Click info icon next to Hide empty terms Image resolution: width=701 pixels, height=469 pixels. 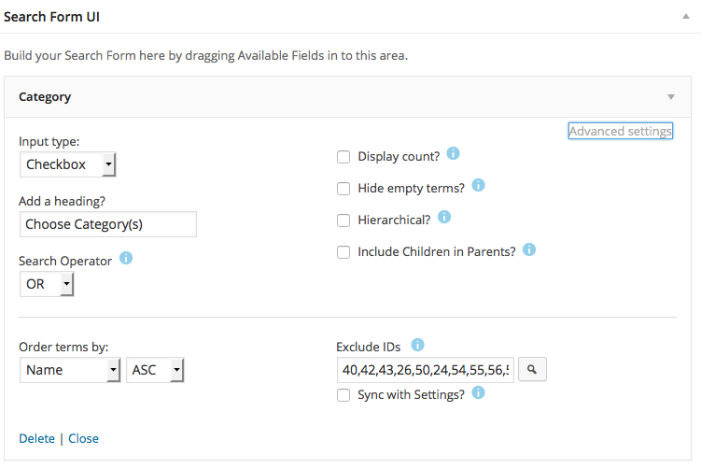coord(478,186)
